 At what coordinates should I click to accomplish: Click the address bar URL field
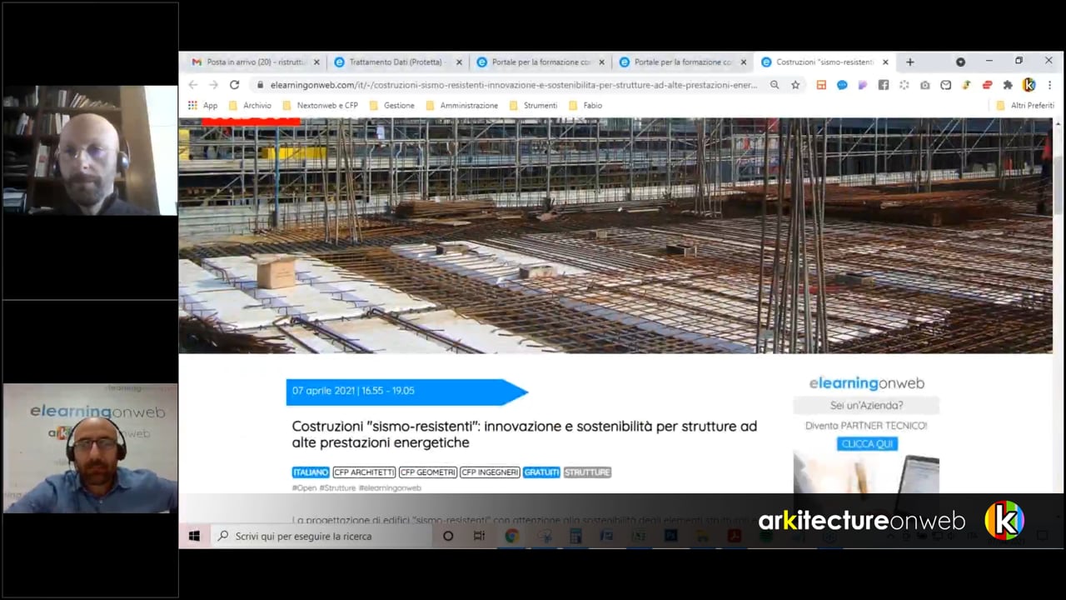coord(512,85)
